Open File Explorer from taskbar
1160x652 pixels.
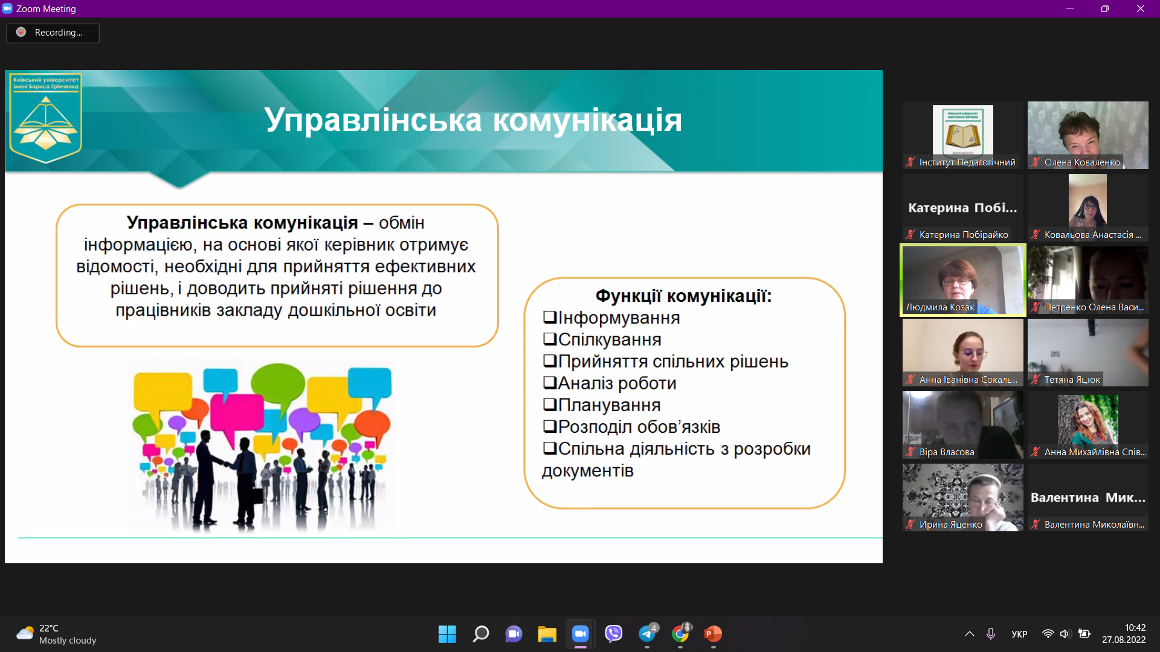(547, 634)
